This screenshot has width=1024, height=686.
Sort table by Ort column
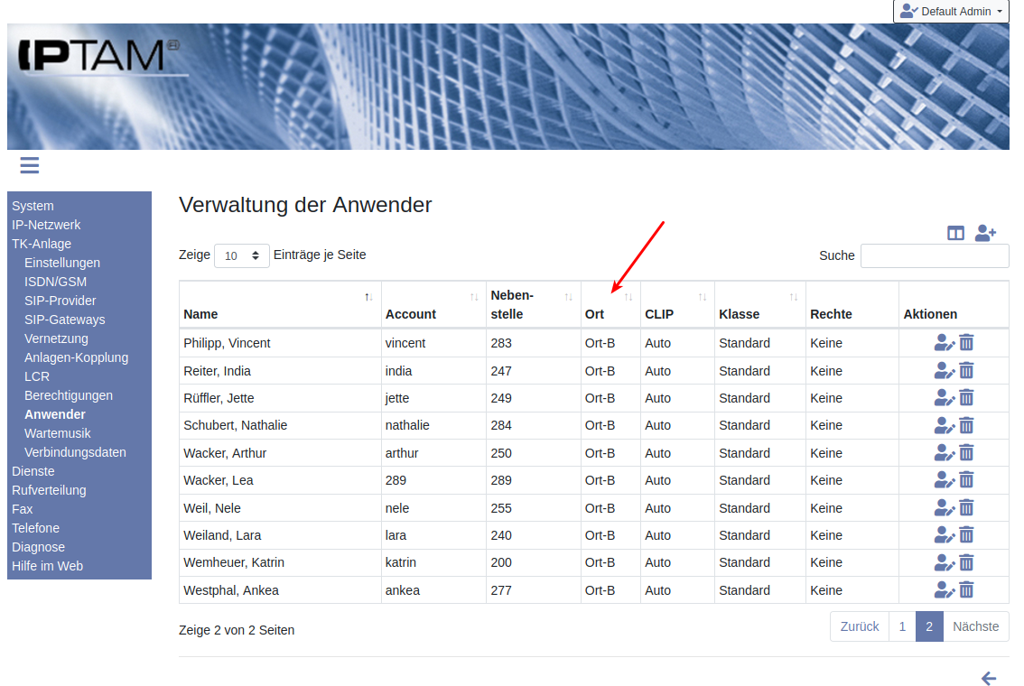[x=610, y=304]
